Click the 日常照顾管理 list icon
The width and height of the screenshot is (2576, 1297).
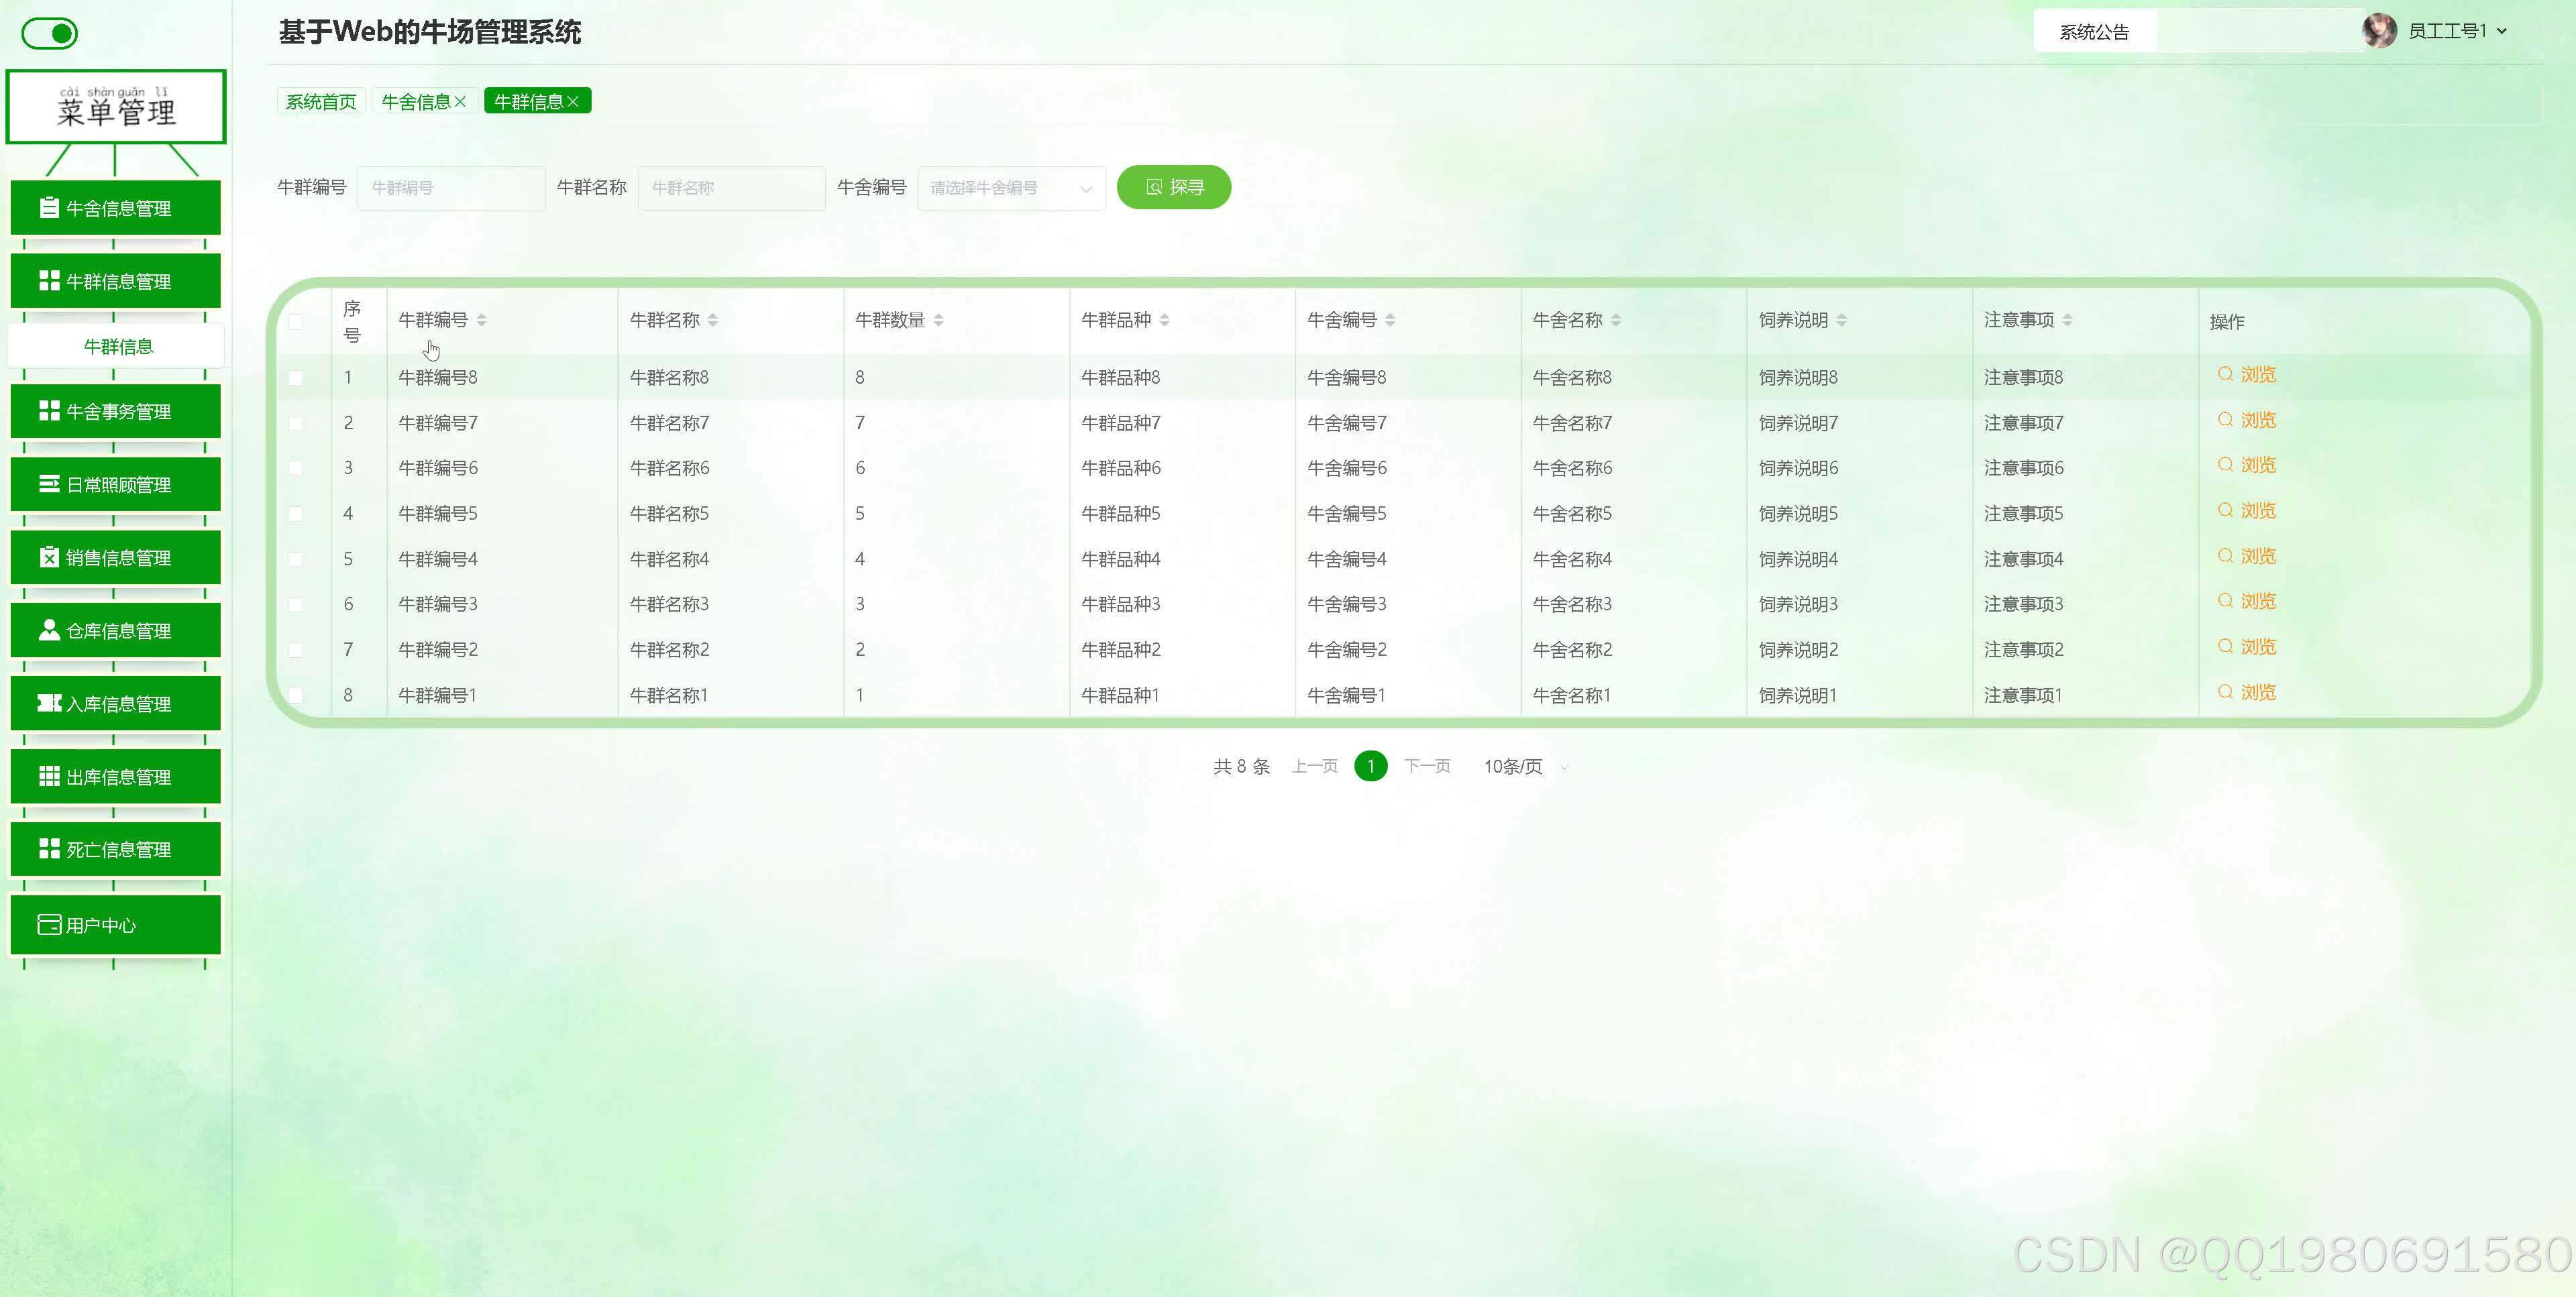[x=48, y=484]
